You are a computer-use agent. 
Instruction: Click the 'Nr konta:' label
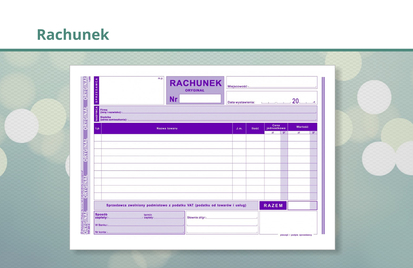(101, 232)
